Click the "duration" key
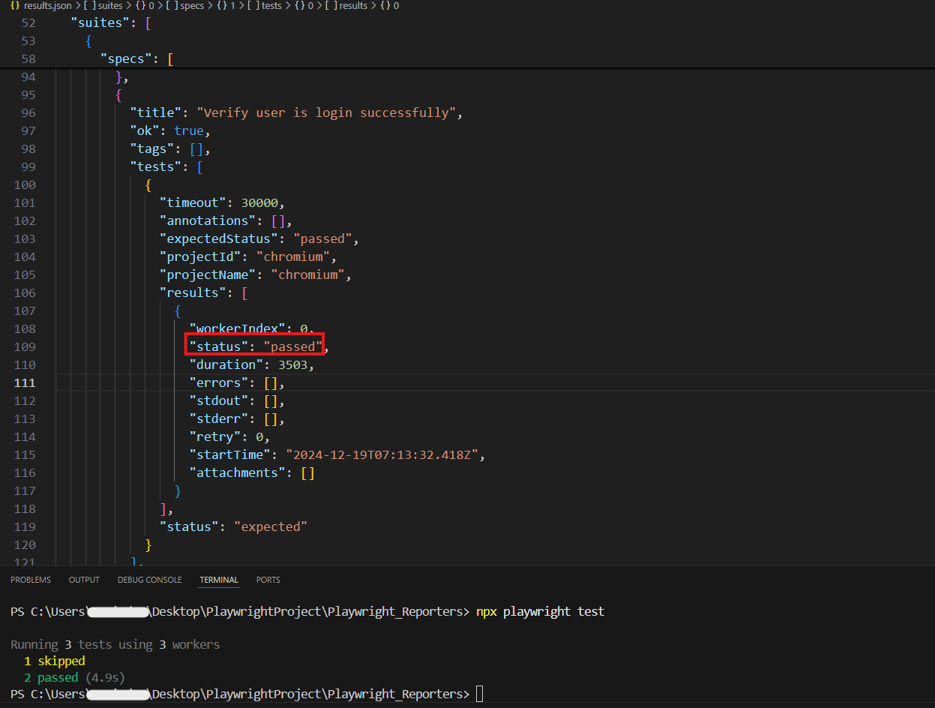This screenshot has width=935, height=708. [226, 364]
